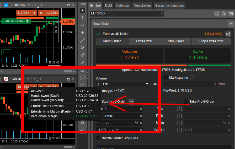Viewport: 235px width, 149px height.
Task: Switch to the DoM tab
Action: point(108,6)
